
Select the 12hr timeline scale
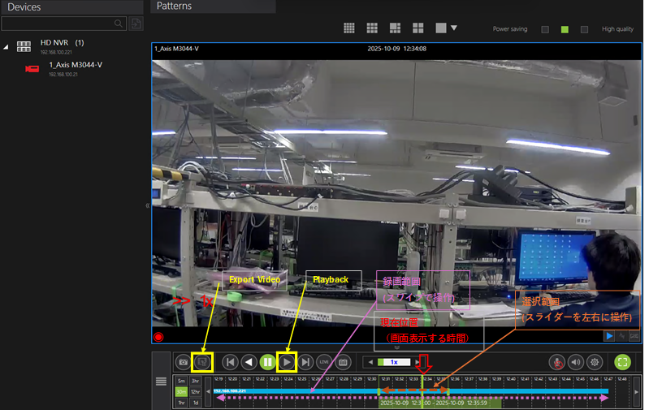[x=196, y=391]
